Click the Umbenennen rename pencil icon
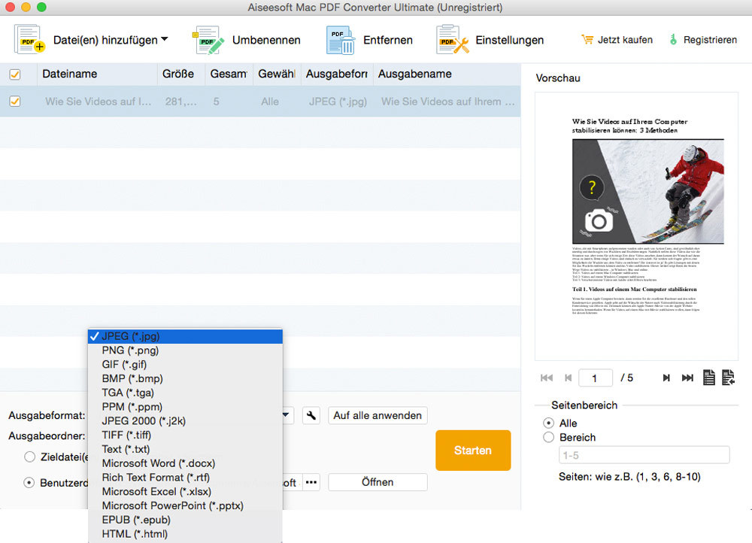The height and width of the screenshot is (543, 752). 208,40
